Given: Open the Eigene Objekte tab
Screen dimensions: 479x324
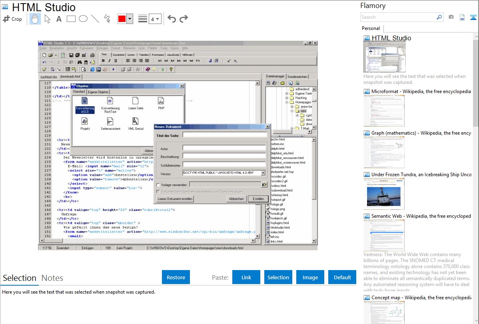Looking at the screenshot, I should 98,92.
